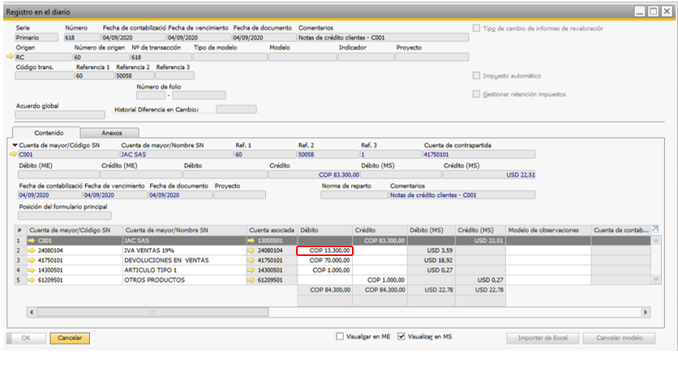Image resolution: width=678 pixels, height=380 pixels.
Task: Click link arrow for account 24080104 in row 2
Action: (32, 251)
